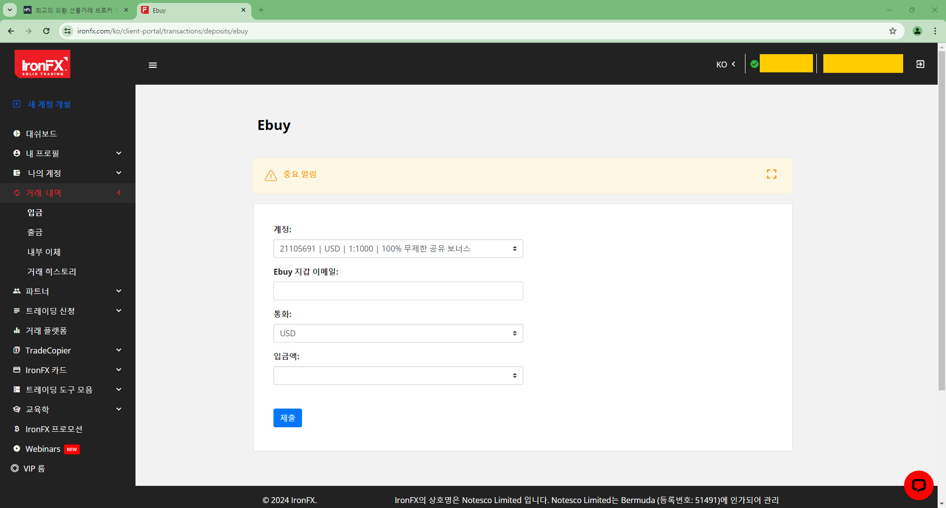Open the USD currency dropdown
This screenshot has width=946, height=508.
click(398, 333)
